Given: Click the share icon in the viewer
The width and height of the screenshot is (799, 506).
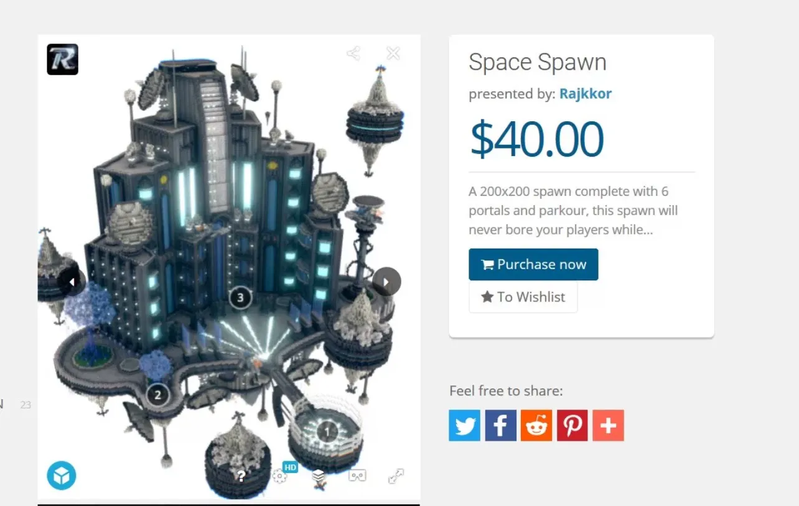Looking at the screenshot, I should [353, 53].
